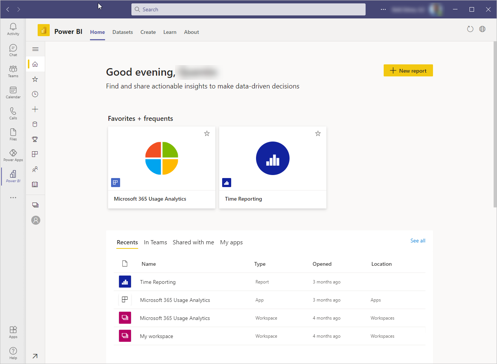Screen dimensions: 497x364
Task: Switch to the Shared with me tab
Action: (193, 242)
